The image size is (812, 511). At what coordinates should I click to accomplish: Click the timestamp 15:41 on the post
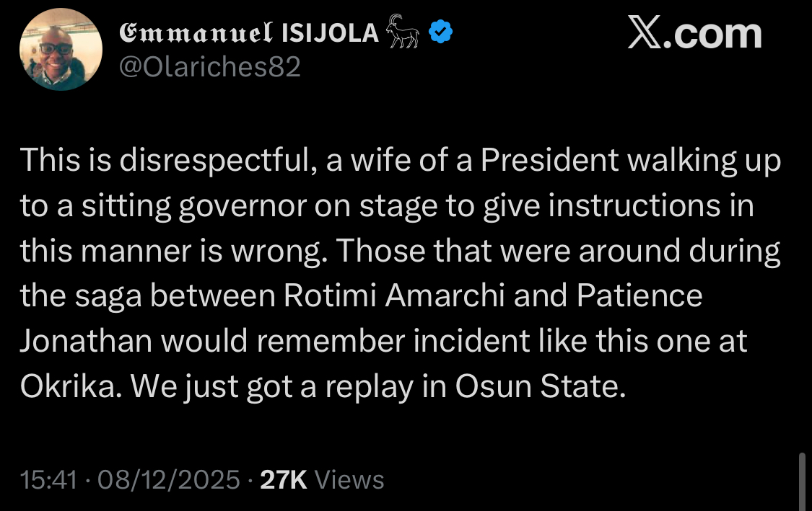click(x=48, y=479)
